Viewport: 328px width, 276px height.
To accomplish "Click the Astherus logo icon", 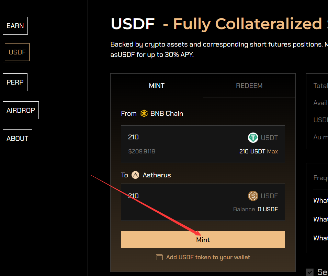I will pyautogui.click(x=135, y=175).
